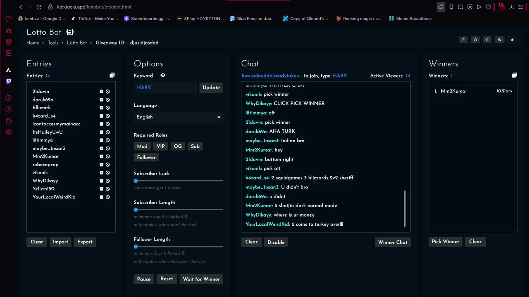Ban ItsHaileyUwU using the block icon

point(107,132)
